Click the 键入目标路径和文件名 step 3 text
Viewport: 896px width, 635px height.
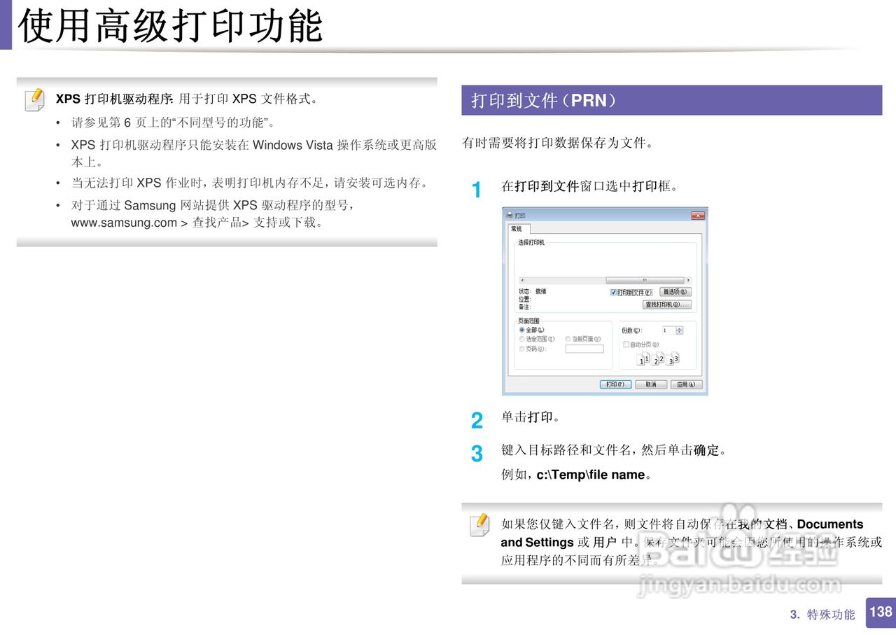click(x=614, y=450)
